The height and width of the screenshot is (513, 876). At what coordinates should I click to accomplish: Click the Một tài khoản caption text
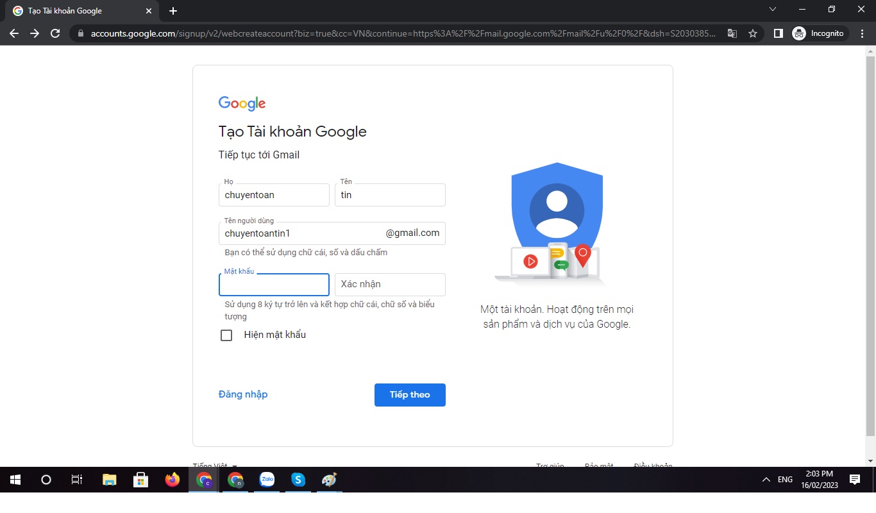(557, 317)
